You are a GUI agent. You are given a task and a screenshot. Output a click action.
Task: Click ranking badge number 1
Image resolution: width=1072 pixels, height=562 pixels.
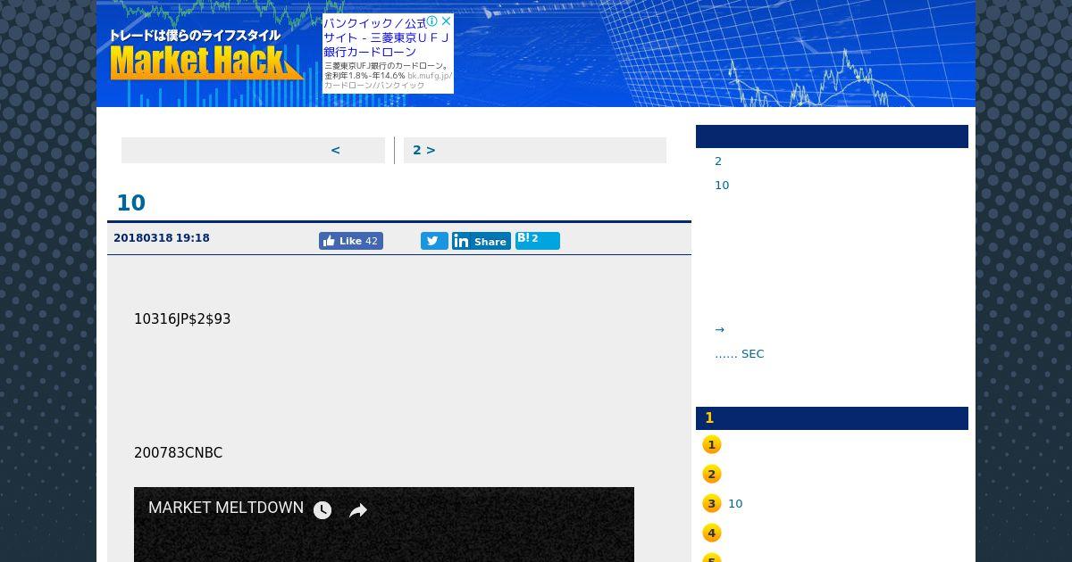pos(712,445)
